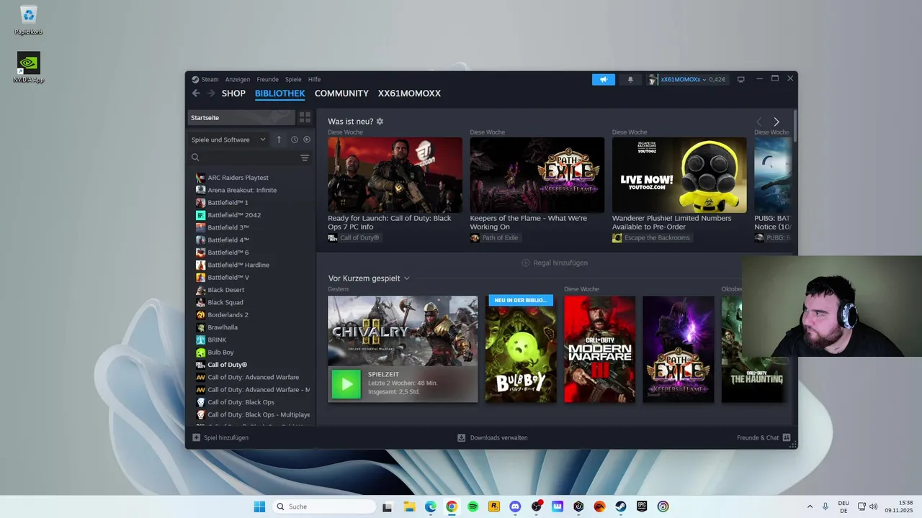The image size is (922, 518).
Task: Open Keepers of the Flame news thumbnail
Action: (x=537, y=175)
